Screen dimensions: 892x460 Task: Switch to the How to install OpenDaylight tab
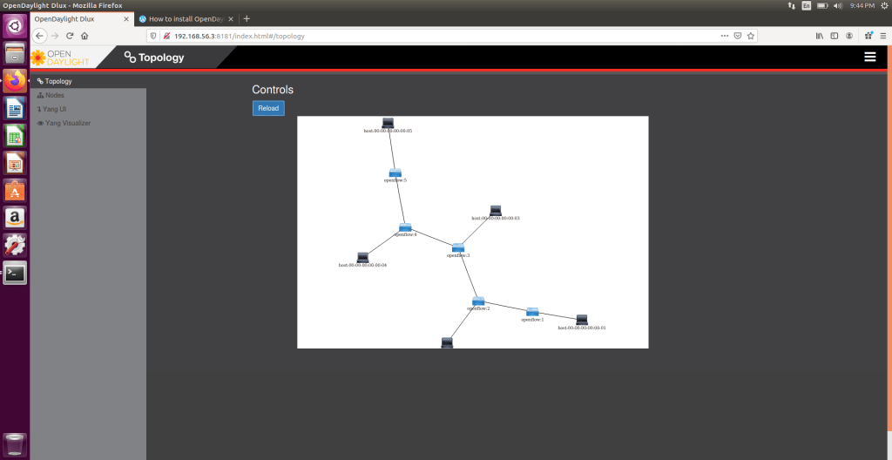tap(186, 18)
